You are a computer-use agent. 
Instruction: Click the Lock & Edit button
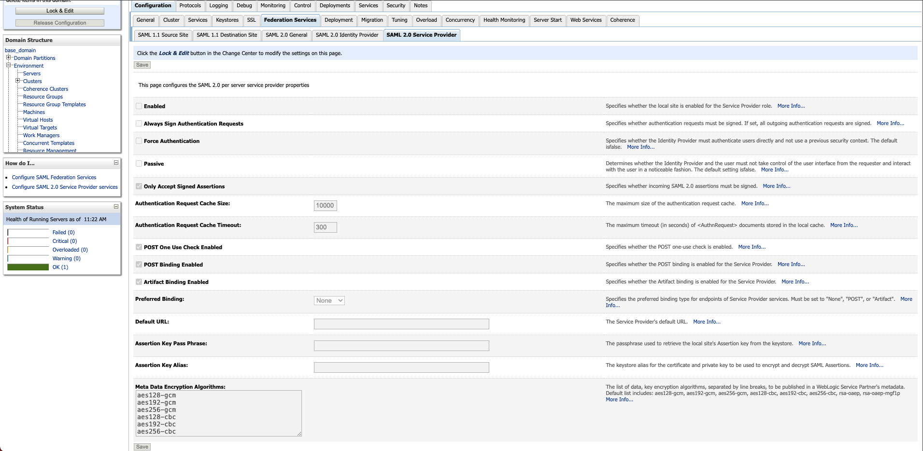pos(60,11)
